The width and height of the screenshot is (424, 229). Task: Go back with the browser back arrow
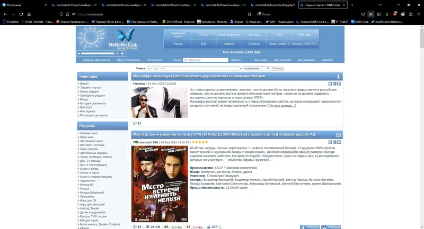(5, 14)
